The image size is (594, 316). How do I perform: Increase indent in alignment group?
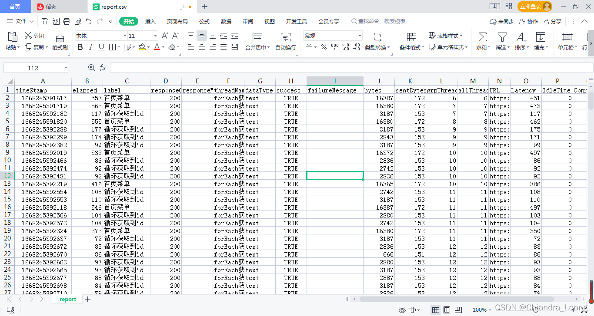pos(234,36)
